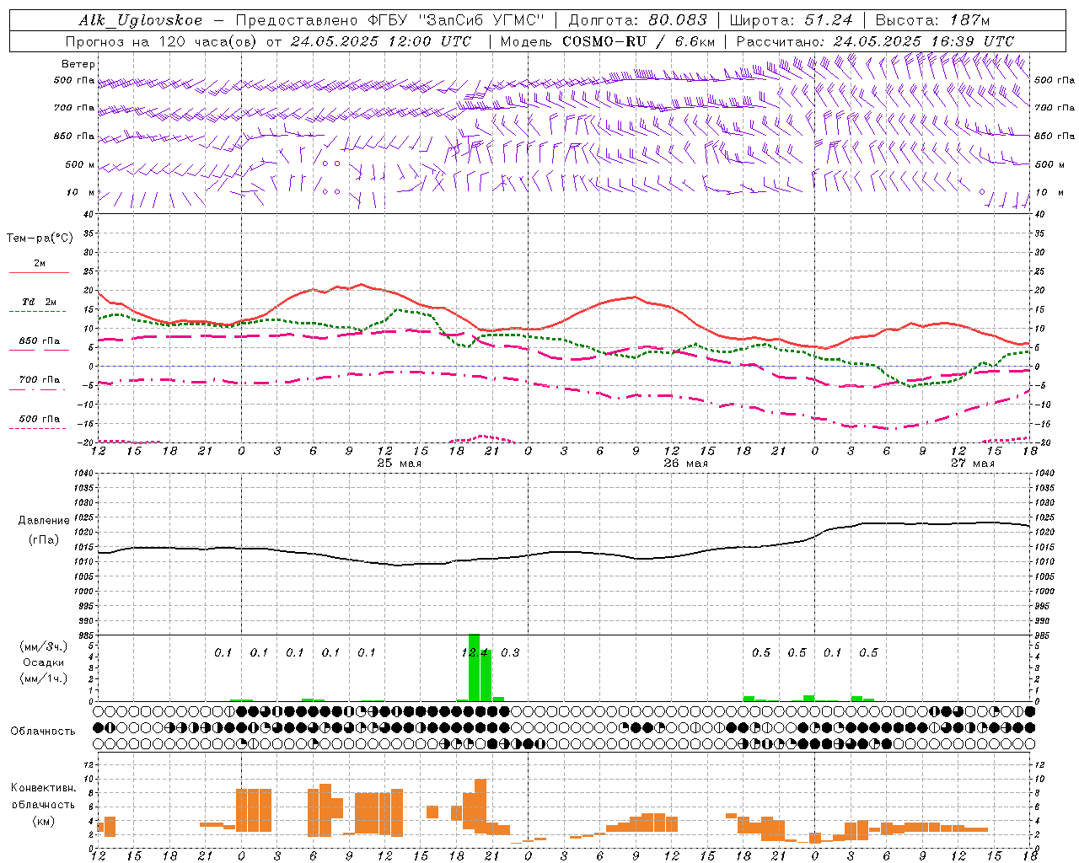Image resolution: width=1079 pixels, height=863 pixels.
Task: Click the dashed line sample under 850 гПа legend
Action: point(39,350)
